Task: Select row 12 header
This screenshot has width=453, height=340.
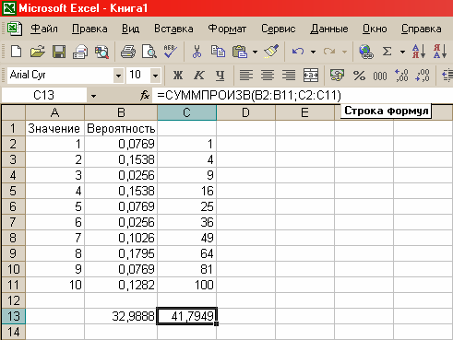Action: pos(13,300)
